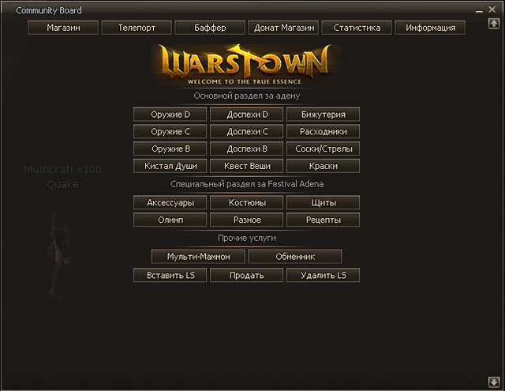
Task: Click the 'Основной раздел за адену' heading
Action: [x=247, y=96]
